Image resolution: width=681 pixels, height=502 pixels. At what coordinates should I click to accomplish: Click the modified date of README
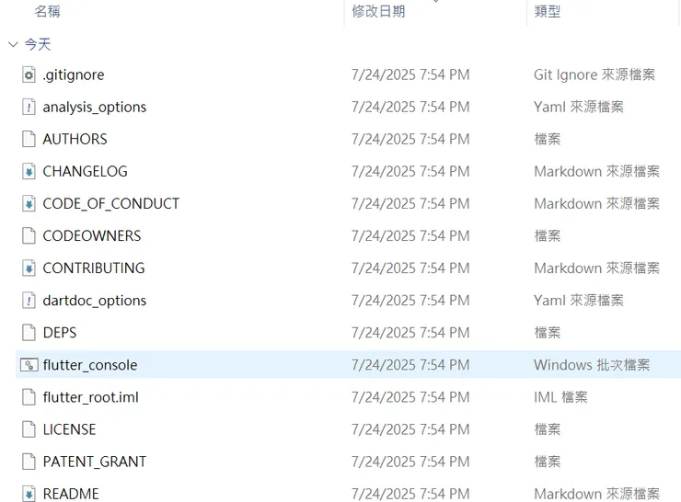[x=410, y=494]
